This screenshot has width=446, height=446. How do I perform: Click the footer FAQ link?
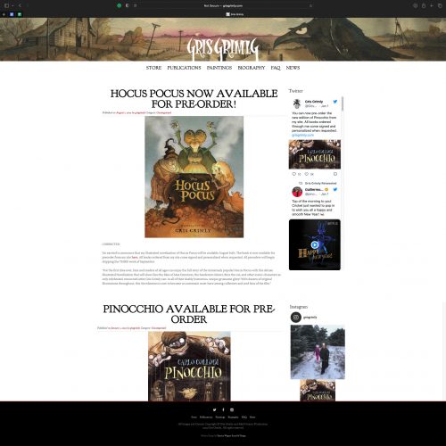(244, 417)
